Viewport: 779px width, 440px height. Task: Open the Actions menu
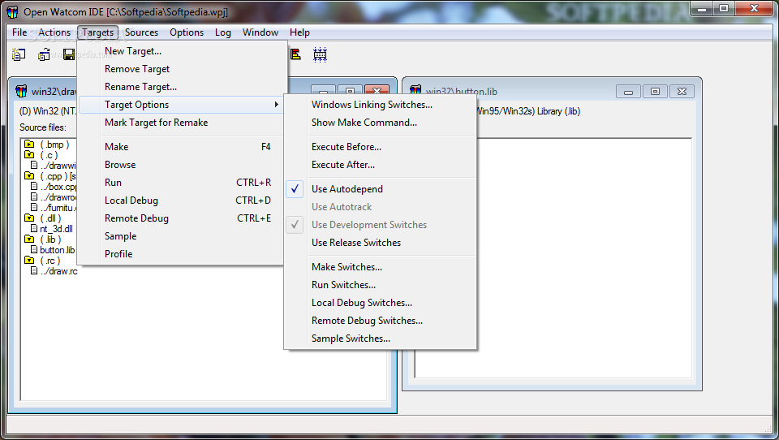[x=54, y=32]
